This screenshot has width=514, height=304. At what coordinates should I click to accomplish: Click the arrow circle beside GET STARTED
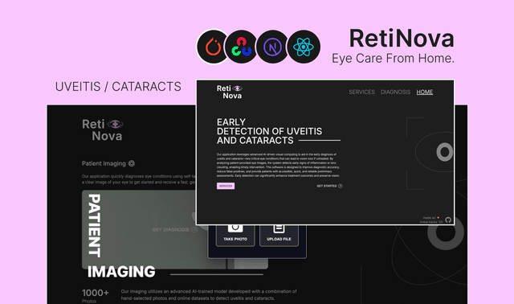341,186
